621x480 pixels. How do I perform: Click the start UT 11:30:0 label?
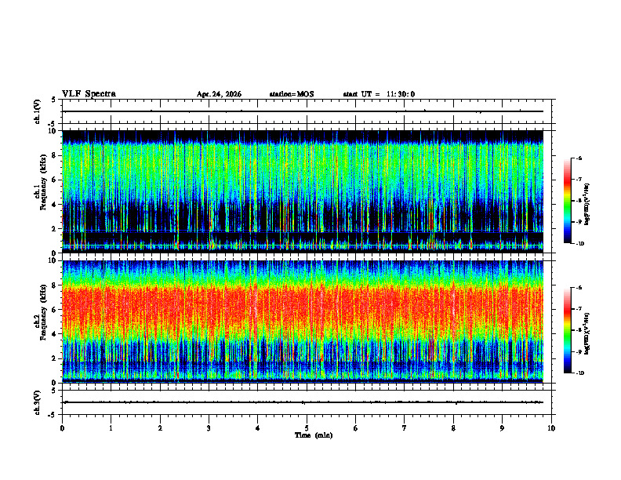coord(379,94)
